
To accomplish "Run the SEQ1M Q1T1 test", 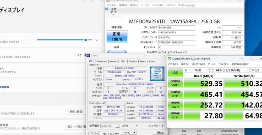I will (176, 94).
